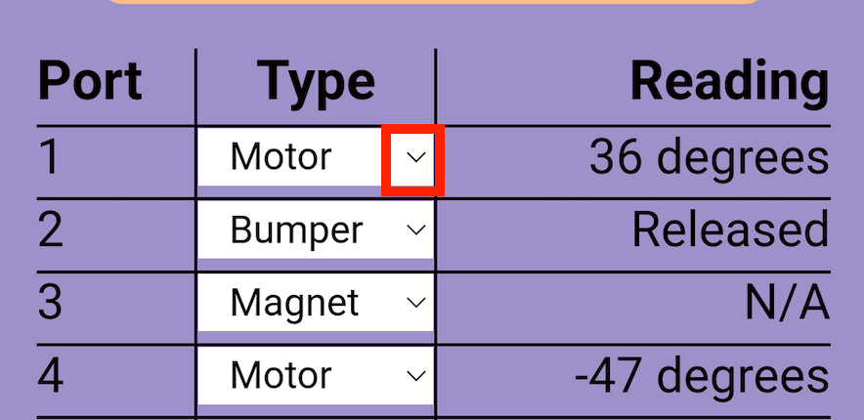Click the chevron arrow on port 1's type selector
Image resolution: width=864 pixels, height=420 pixels.
(x=416, y=158)
